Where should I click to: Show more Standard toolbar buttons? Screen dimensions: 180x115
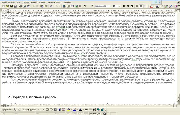click(92, 6)
